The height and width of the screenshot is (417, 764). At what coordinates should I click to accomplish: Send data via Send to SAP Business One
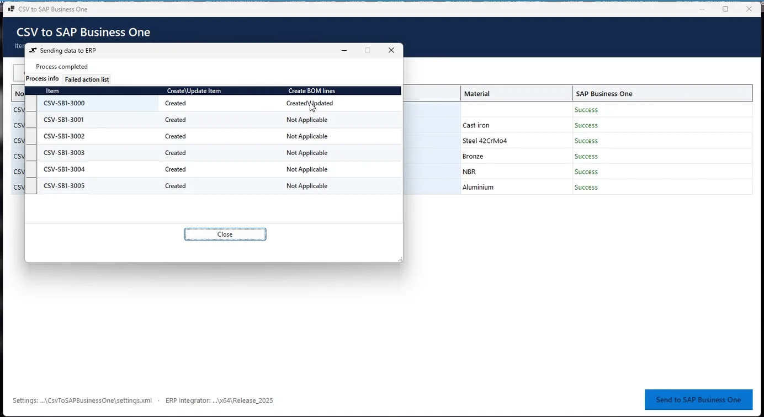coord(698,400)
